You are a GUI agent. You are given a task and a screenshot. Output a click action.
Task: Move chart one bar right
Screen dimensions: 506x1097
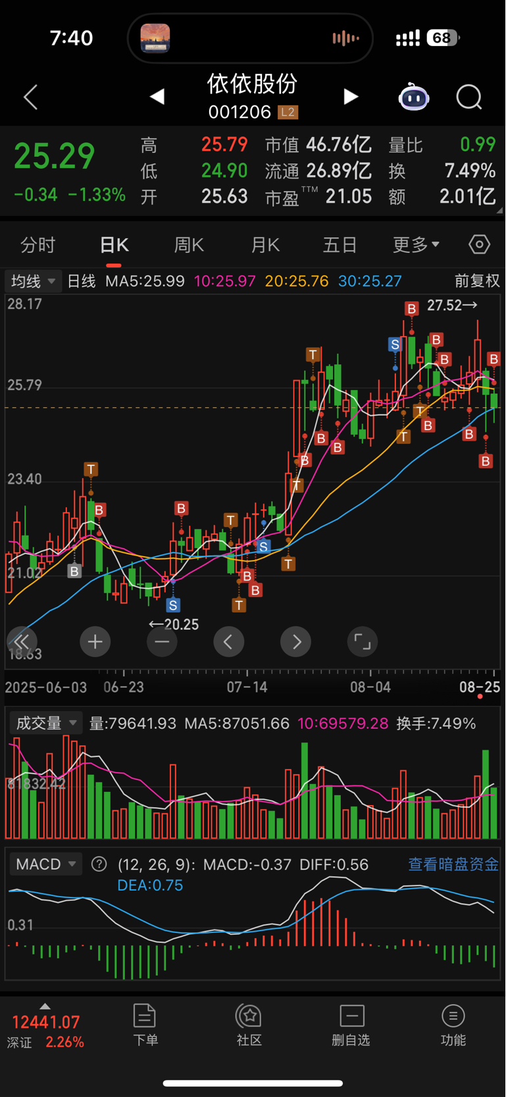pos(296,642)
